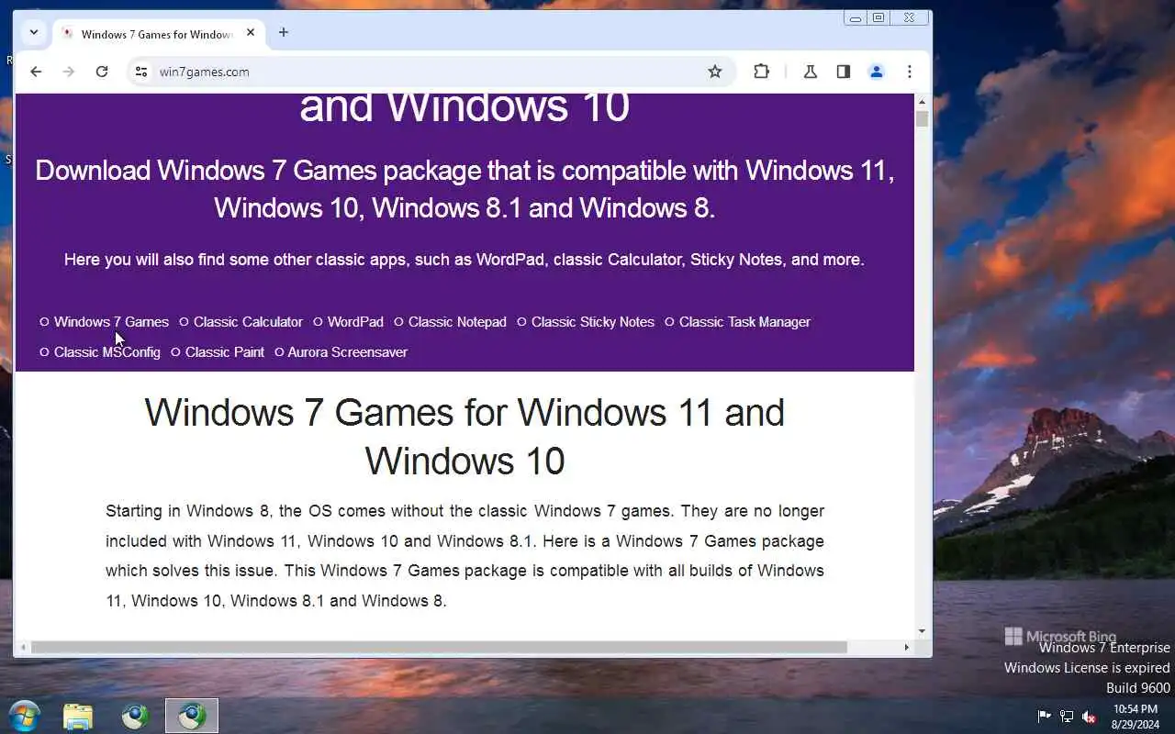1175x734 pixels.
Task: Open the Classic Calculator link
Action: pos(248,322)
